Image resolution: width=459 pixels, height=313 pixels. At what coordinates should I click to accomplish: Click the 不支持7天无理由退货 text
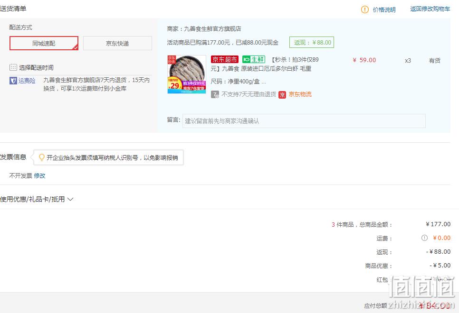[x=249, y=94]
